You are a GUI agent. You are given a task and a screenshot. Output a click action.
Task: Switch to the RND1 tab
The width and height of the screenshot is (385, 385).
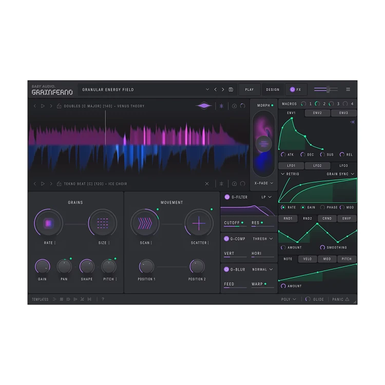pyautogui.click(x=288, y=218)
